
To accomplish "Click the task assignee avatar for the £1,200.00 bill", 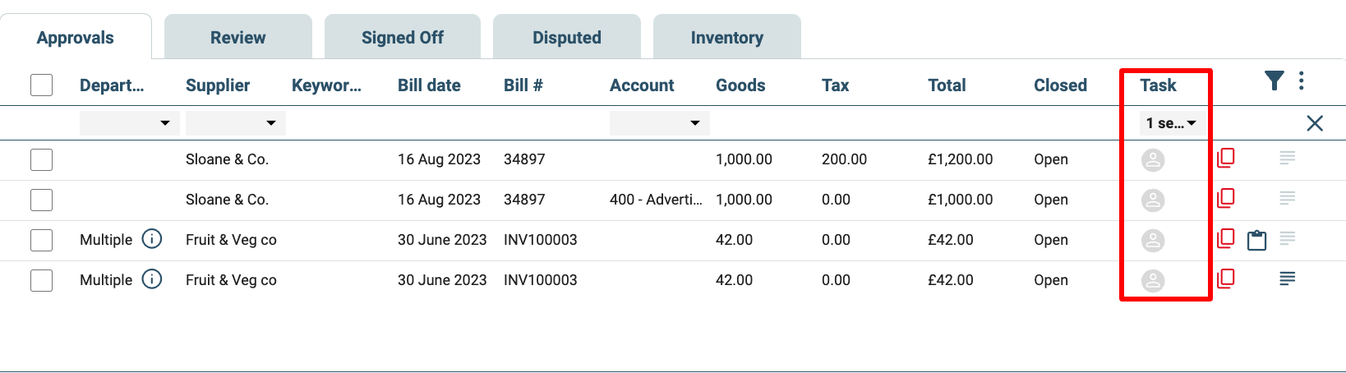I will (1153, 160).
